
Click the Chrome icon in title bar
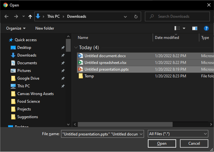[5, 5]
